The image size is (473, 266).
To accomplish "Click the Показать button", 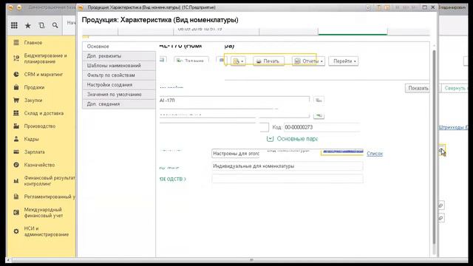I will [x=418, y=89].
